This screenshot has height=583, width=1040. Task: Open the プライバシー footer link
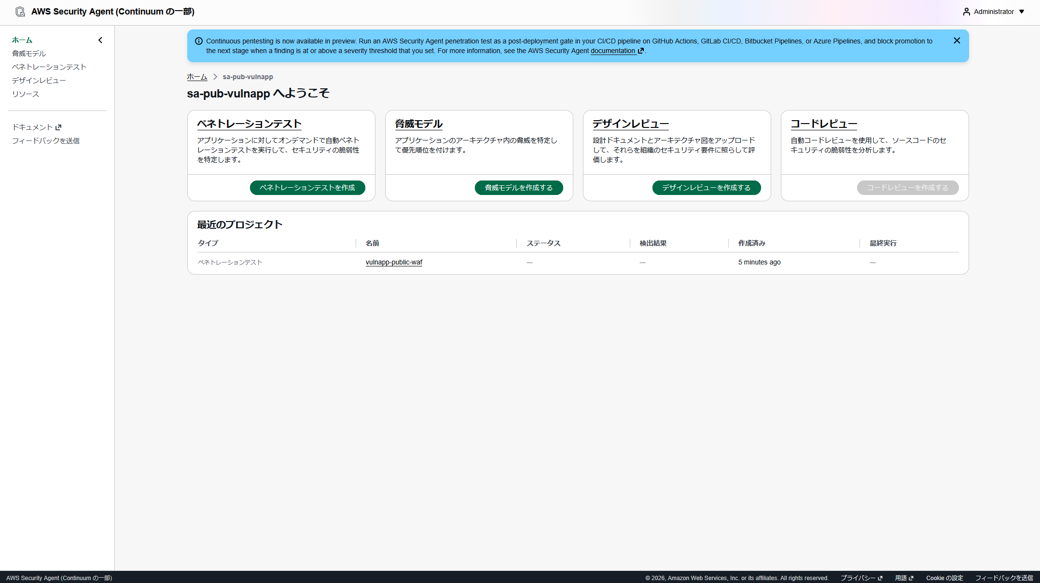[861, 578]
